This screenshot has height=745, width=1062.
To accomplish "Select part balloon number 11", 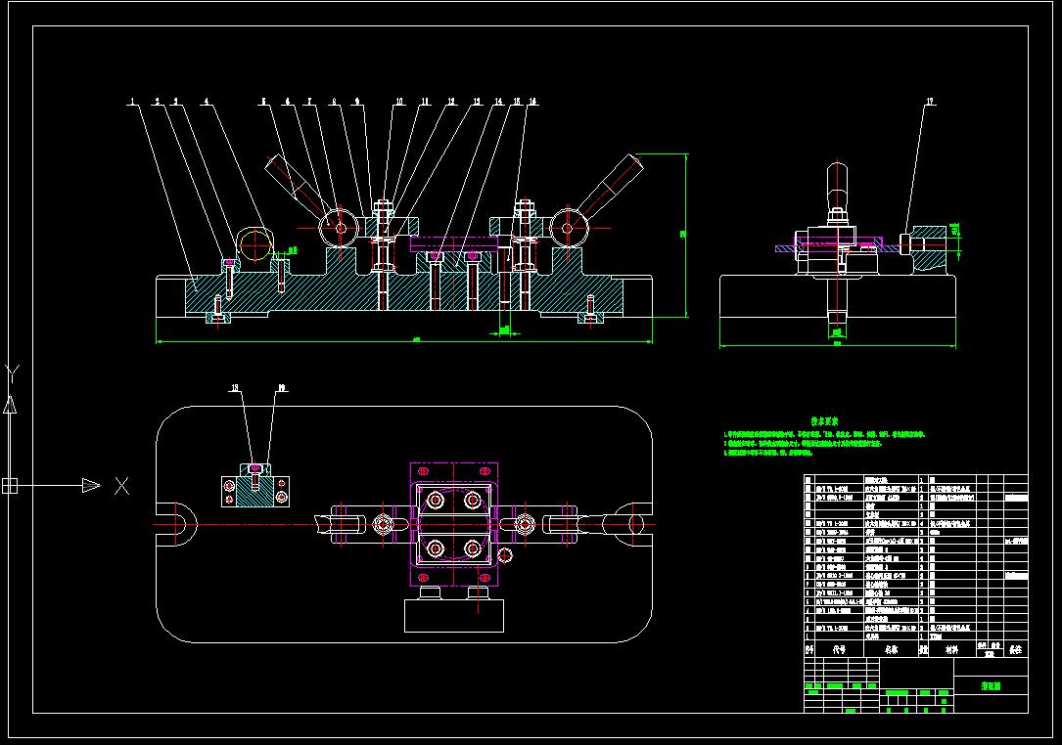I will tap(425, 102).
